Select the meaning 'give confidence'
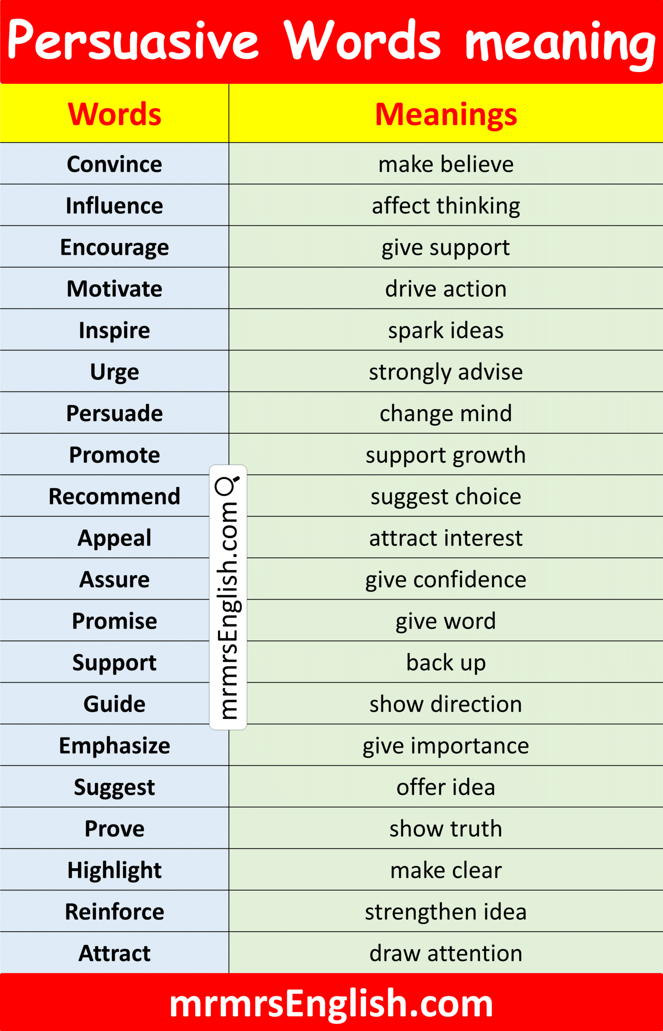The width and height of the screenshot is (663, 1031). (x=445, y=580)
